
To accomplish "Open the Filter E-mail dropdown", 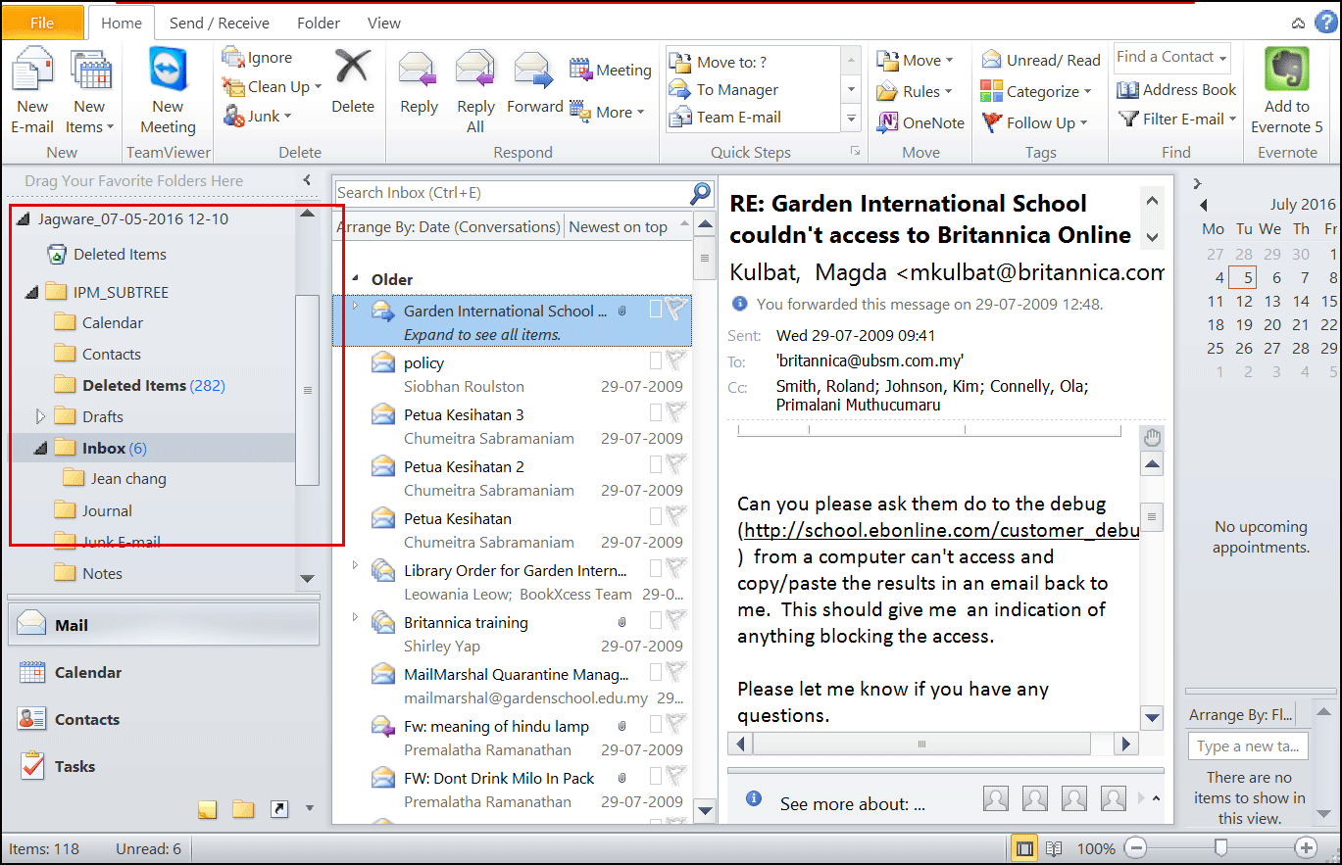I will click(x=1177, y=120).
